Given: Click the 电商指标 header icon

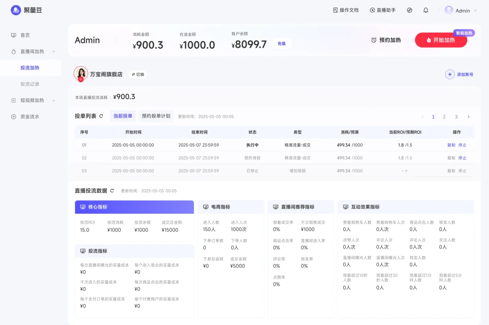Looking at the screenshot, I should coord(206,206).
